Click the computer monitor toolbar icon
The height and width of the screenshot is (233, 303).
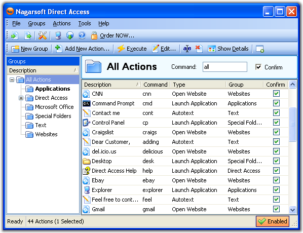(58, 35)
